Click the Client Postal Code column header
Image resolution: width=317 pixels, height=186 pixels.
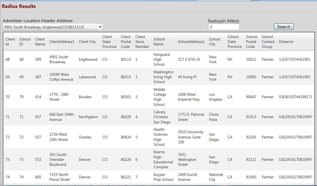click(126, 42)
